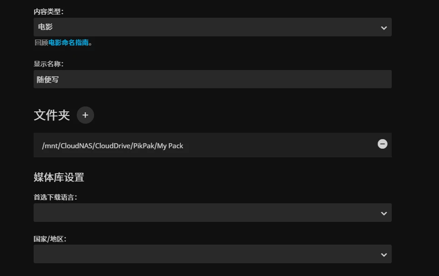Focus the 显示名称 text field
Screen dimensions: 439x276
212,80
